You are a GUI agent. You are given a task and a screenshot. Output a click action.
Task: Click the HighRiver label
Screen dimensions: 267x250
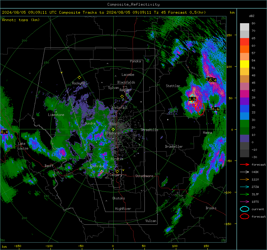[123, 209]
